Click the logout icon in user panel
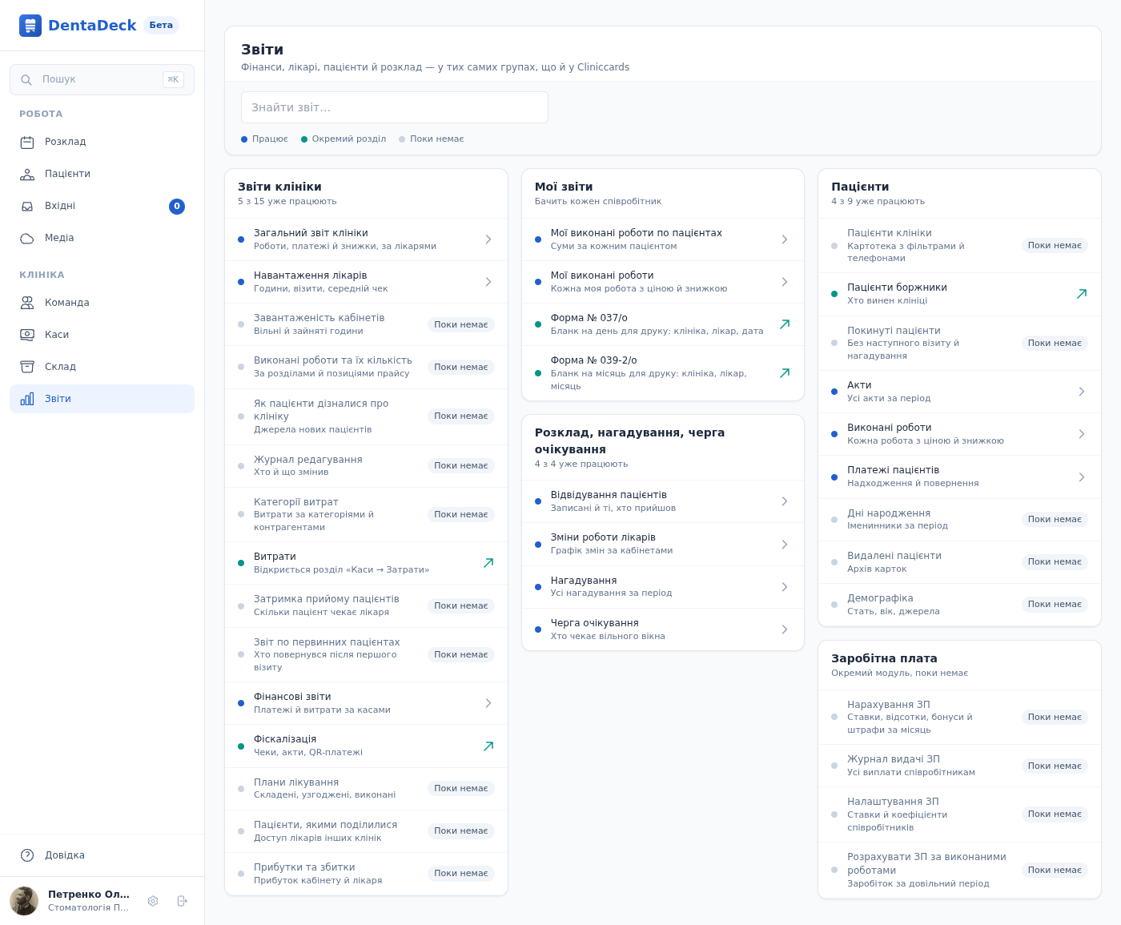Screen dimensions: 1121x925 pos(183,901)
